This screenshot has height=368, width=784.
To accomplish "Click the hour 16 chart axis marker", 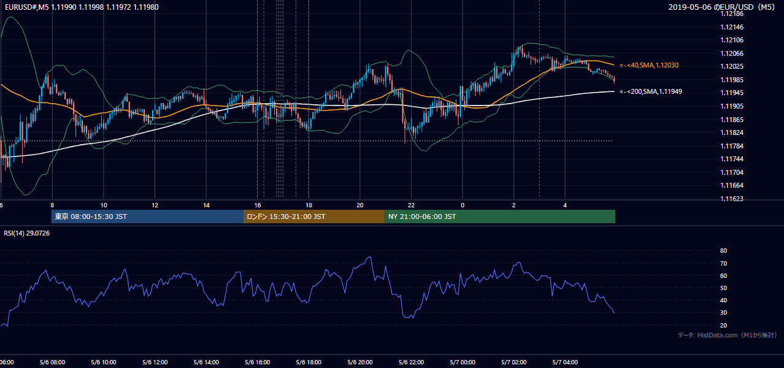I will (x=258, y=205).
